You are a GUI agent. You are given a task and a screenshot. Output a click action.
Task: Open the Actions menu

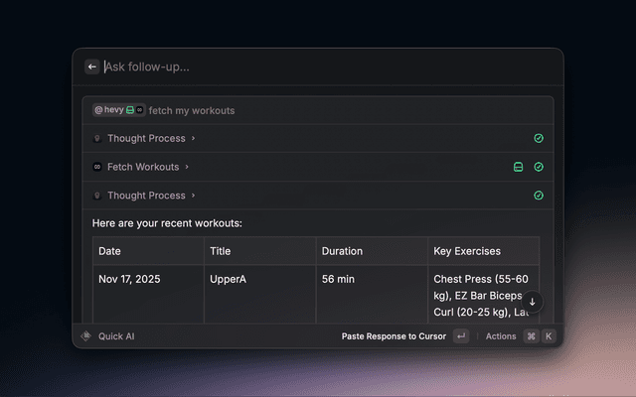pos(501,336)
